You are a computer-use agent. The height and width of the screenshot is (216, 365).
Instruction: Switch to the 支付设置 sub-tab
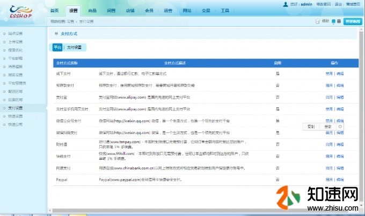point(74,47)
